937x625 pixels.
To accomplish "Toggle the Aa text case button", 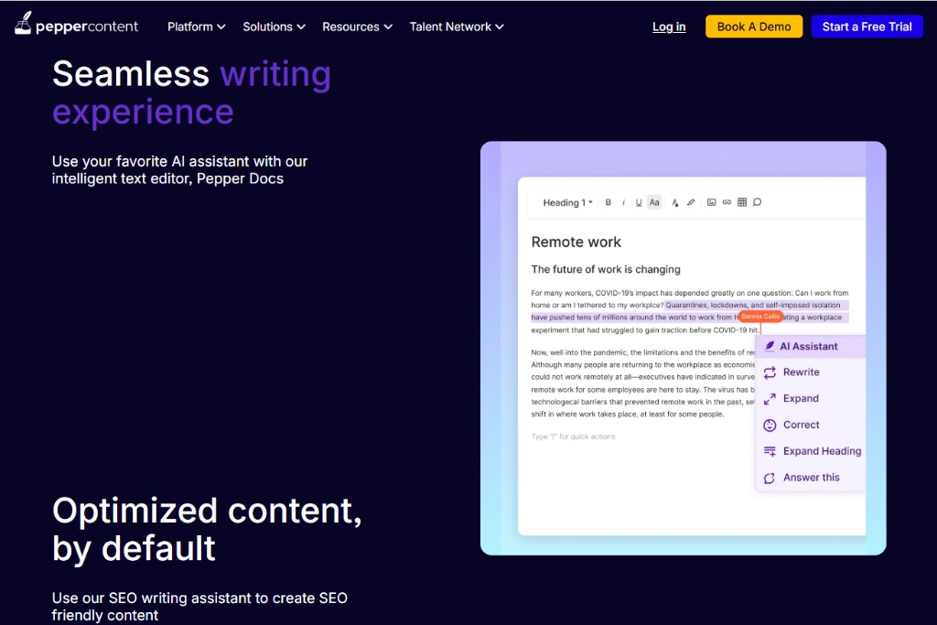I will pos(654,202).
